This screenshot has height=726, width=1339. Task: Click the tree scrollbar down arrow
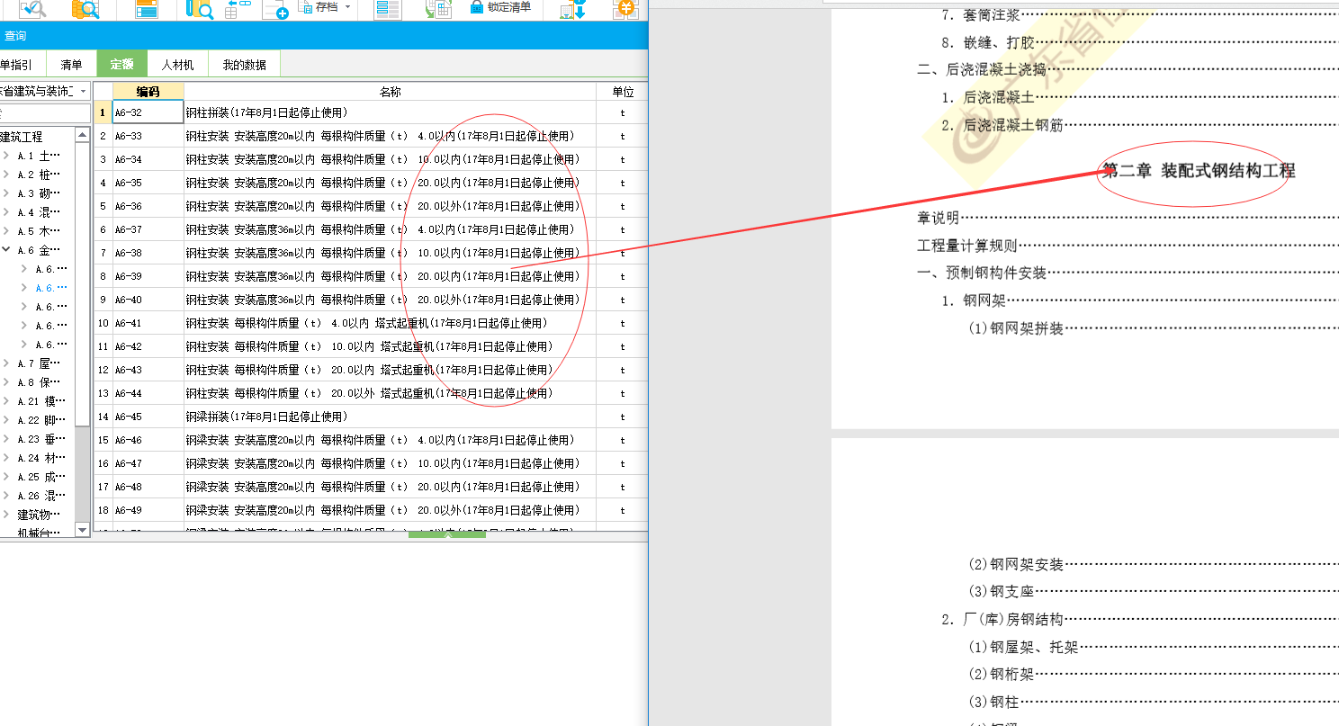pos(82,531)
